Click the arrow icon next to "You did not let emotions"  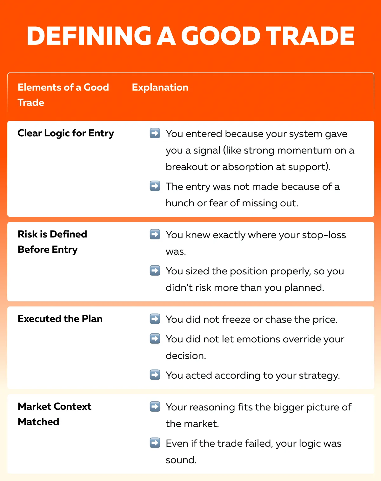(155, 339)
